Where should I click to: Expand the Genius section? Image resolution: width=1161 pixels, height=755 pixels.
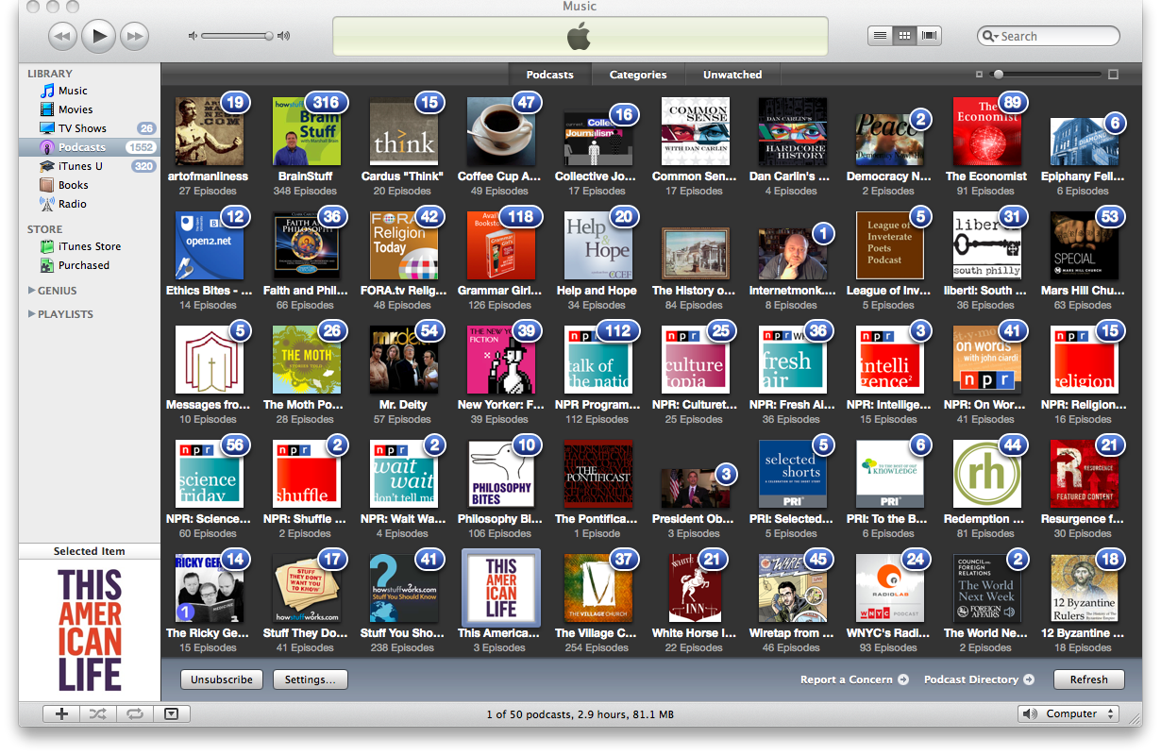point(32,291)
